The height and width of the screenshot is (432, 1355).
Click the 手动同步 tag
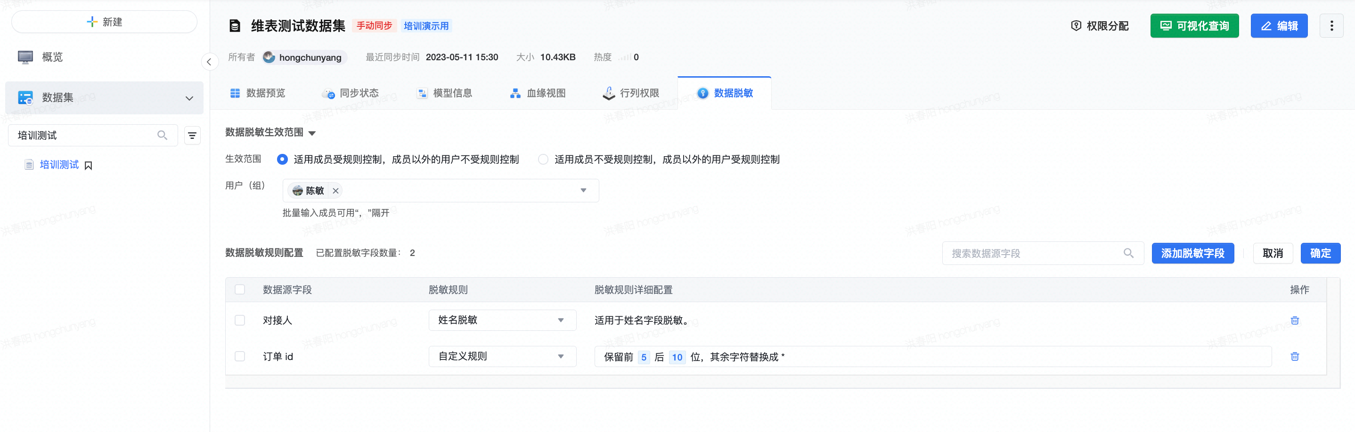tap(375, 26)
